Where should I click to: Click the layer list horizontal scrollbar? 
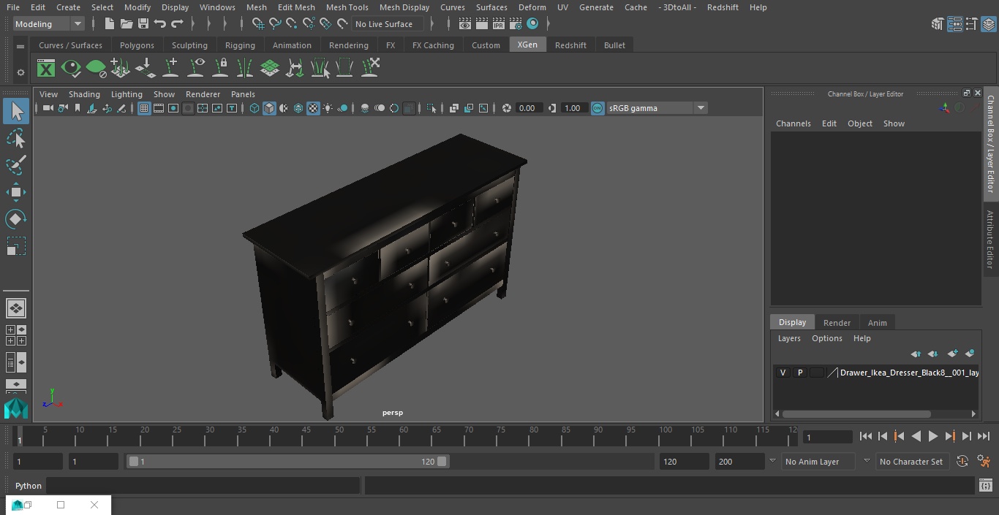point(856,413)
